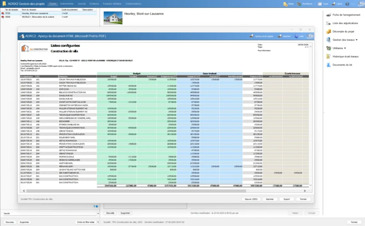Open the Objets menu
The image size is (365, 226).
(53, 4)
